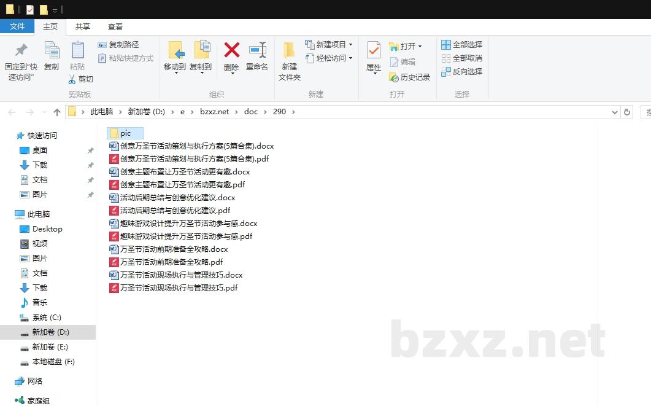
Task: Click the Pin to Quick Access icon
Action: (21, 50)
